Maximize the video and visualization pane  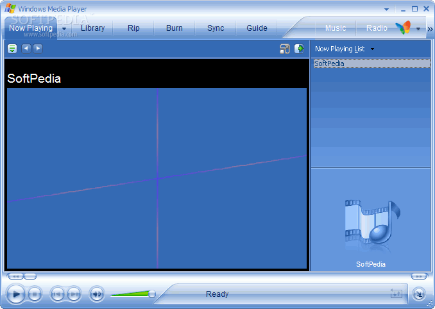[285, 49]
